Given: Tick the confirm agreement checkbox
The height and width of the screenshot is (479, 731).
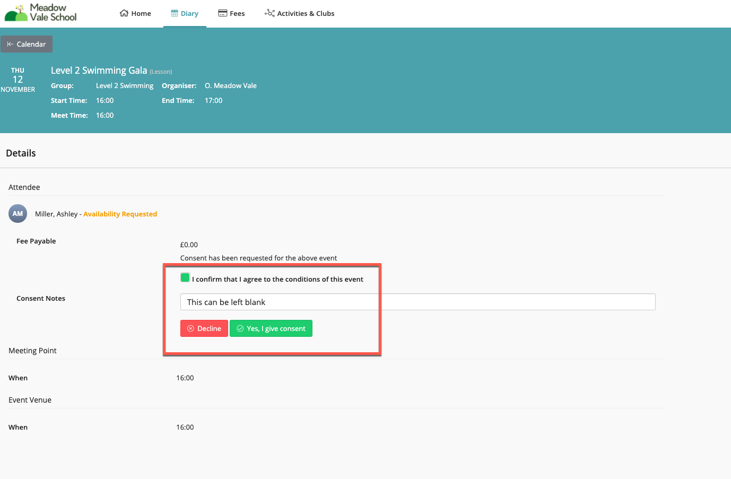Looking at the screenshot, I should (185, 277).
